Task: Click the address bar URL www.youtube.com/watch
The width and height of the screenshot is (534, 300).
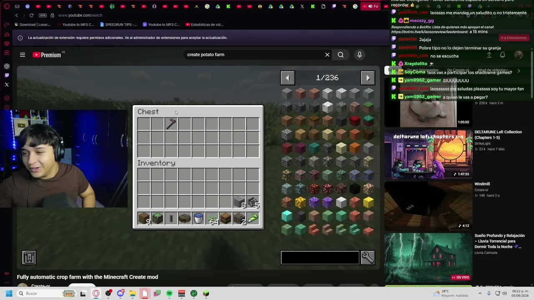Action: 80,15
